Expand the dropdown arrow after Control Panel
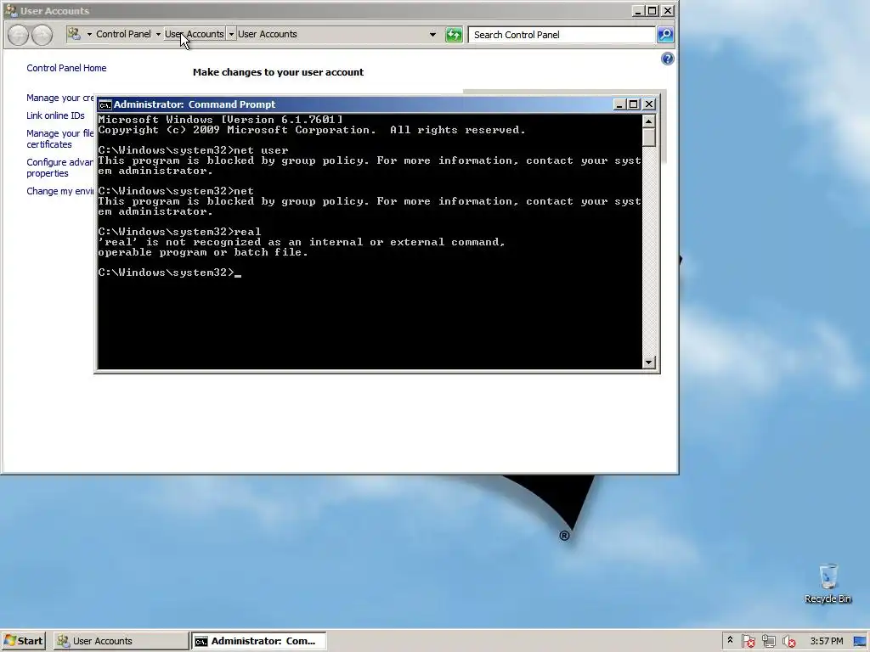Viewport: 870px width, 652px height. (158, 34)
